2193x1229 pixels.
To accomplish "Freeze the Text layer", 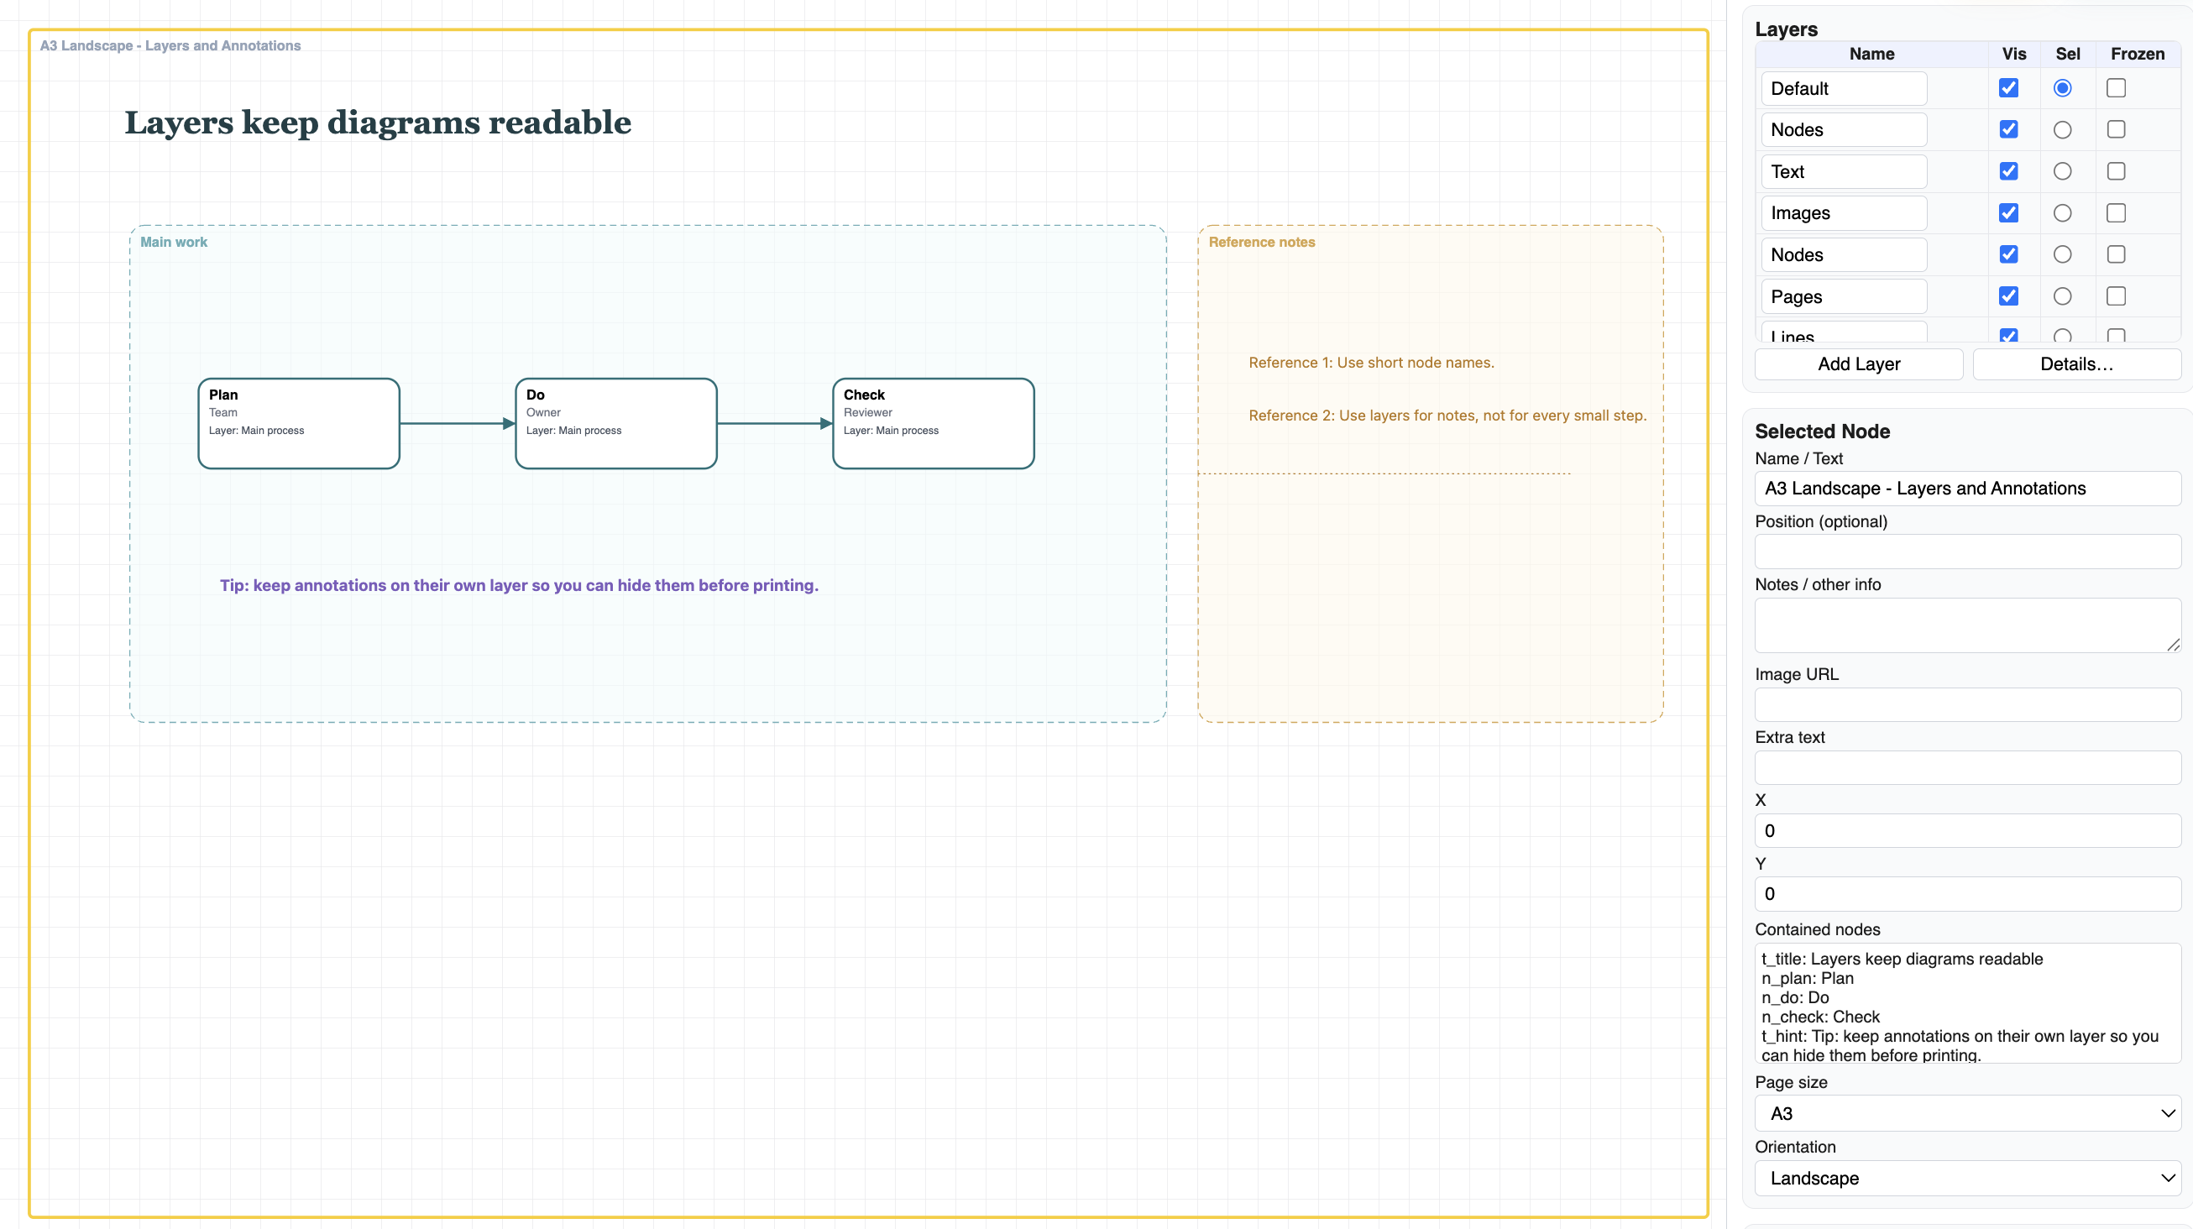I will coord(2116,171).
